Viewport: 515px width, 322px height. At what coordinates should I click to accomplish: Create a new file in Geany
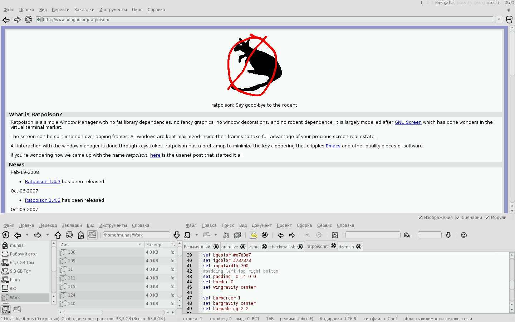coord(187,235)
